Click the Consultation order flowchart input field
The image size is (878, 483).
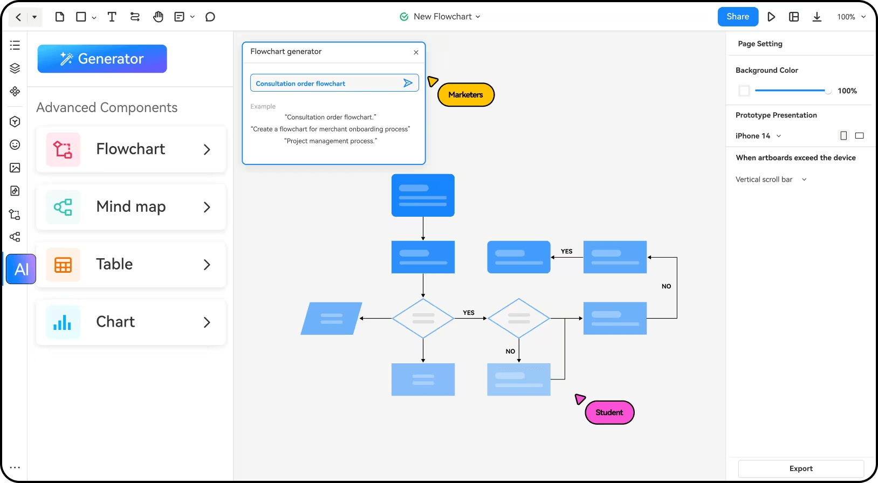tap(334, 83)
